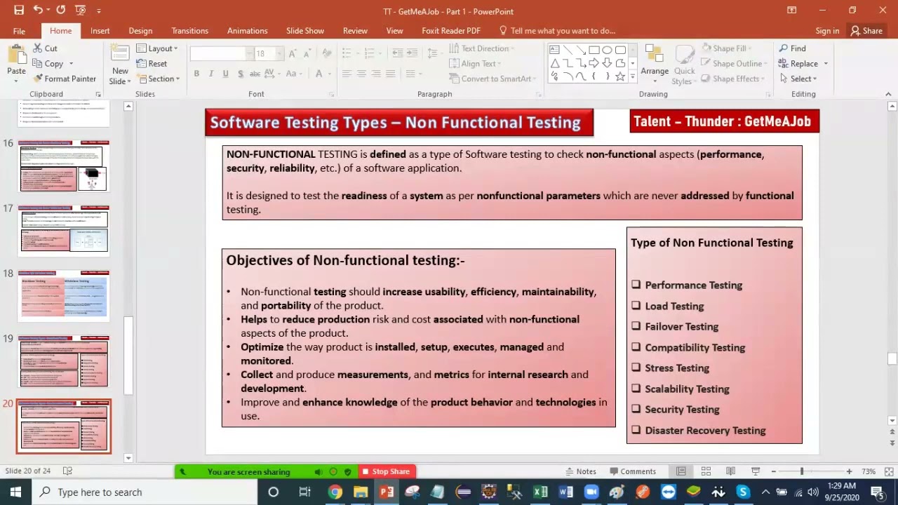The height and width of the screenshot is (505, 898).
Task: Toggle Underline formatting
Action: point(225,74)
